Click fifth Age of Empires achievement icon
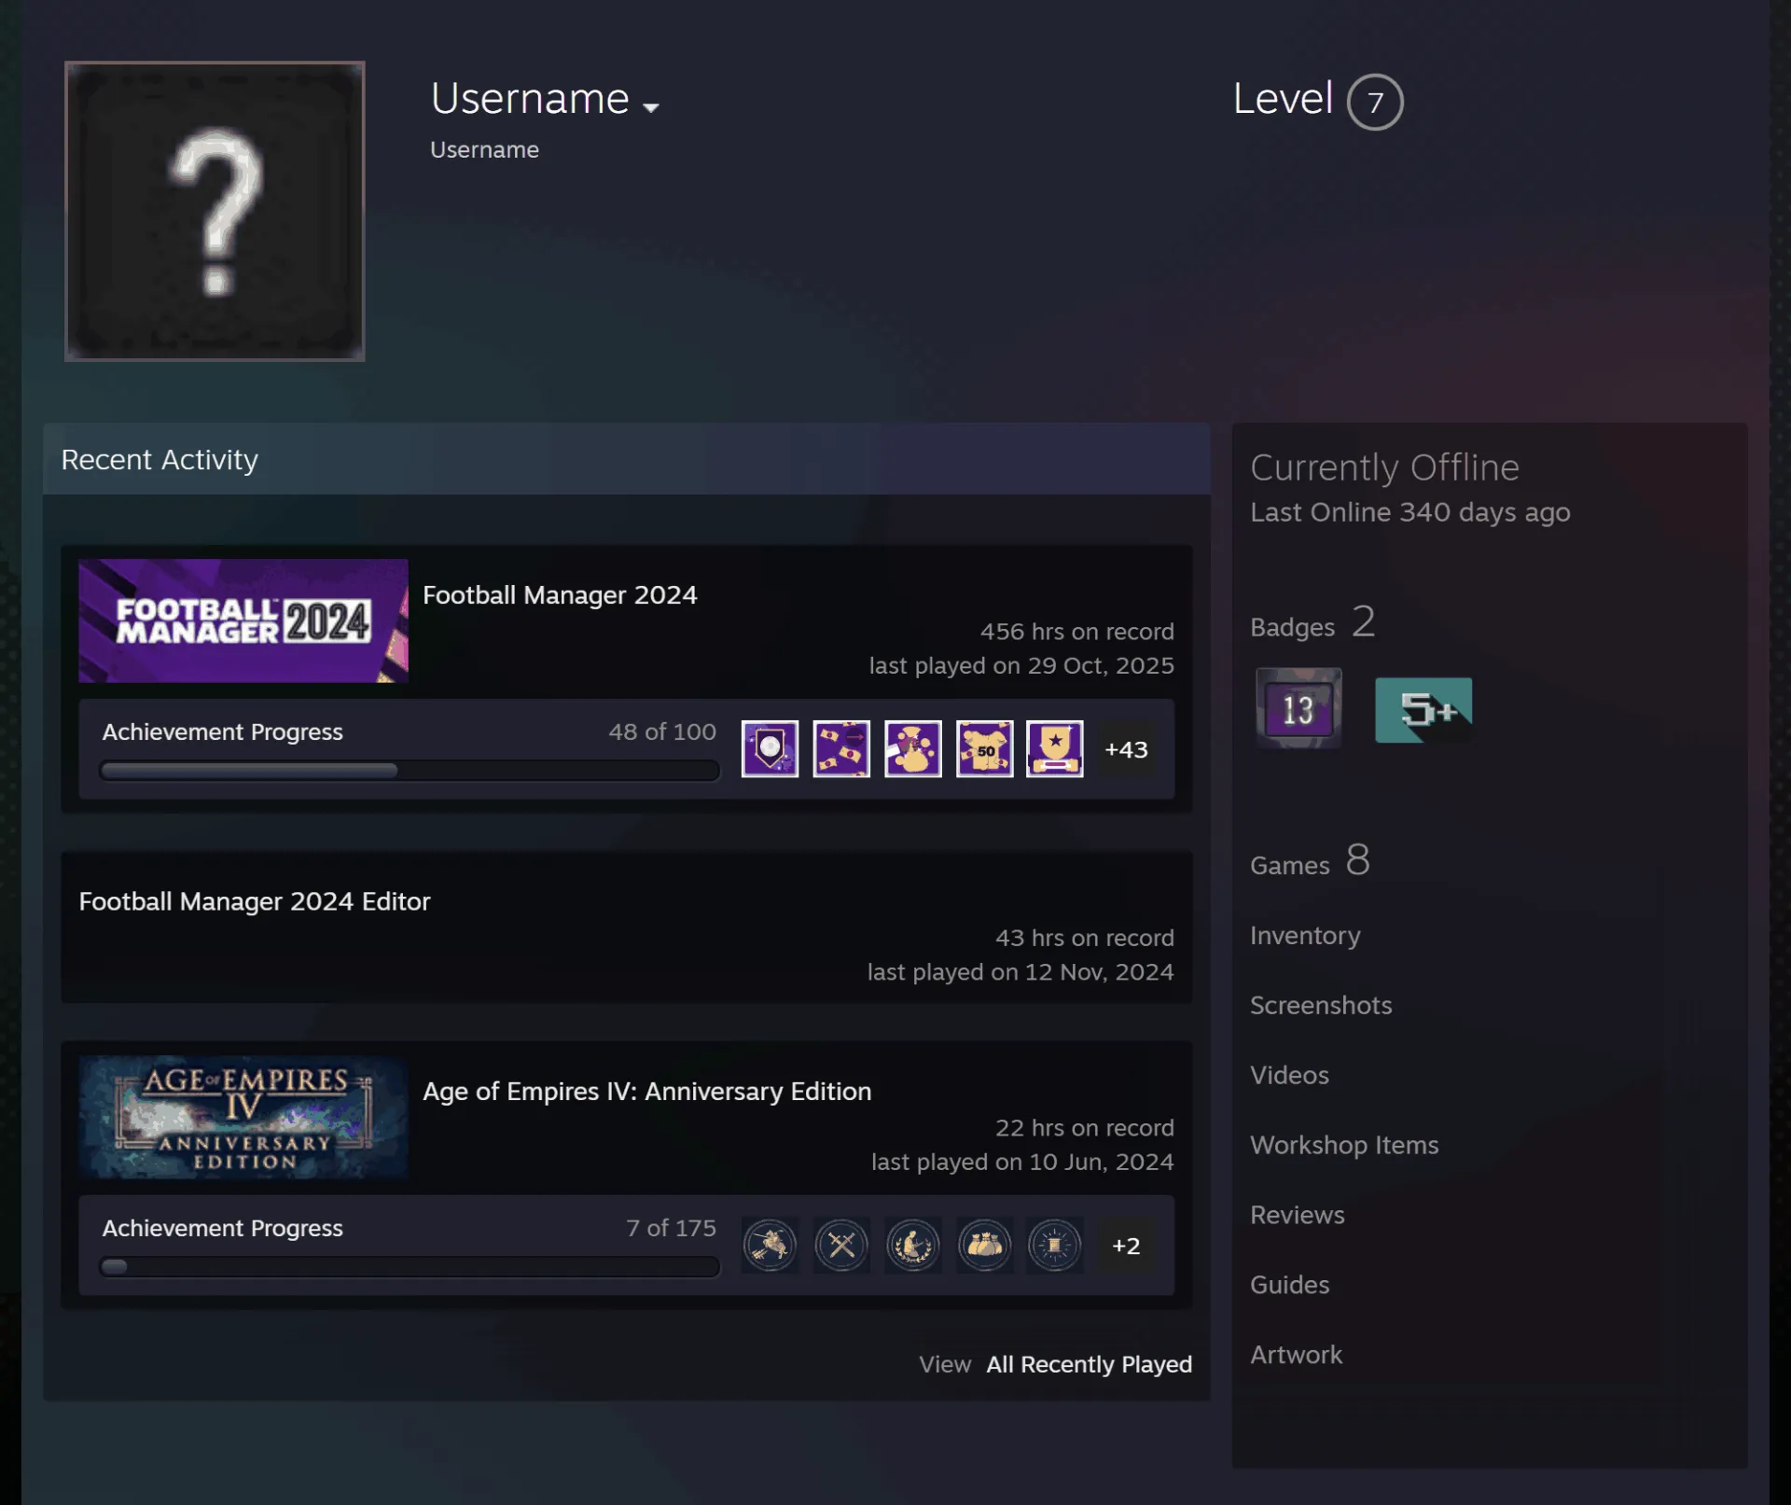The width and height of the screenshot is (1791, 1505). click(x=1055, y=1245)
